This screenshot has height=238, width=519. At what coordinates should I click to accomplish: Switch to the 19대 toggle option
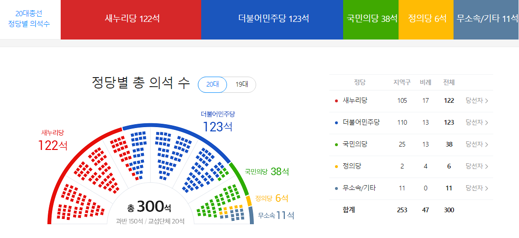pyautogui.click(x=242, y=84)
